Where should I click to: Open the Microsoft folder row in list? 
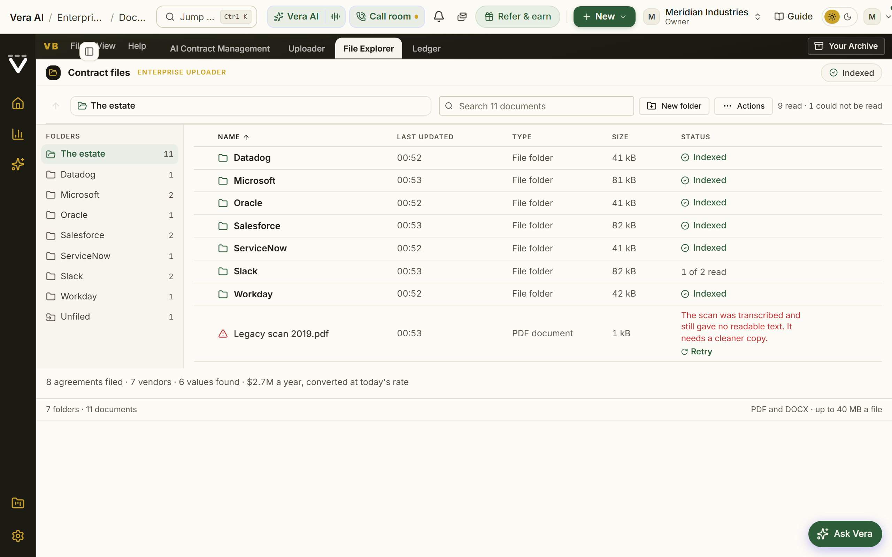pyautogui.click(x=537, y=181)
